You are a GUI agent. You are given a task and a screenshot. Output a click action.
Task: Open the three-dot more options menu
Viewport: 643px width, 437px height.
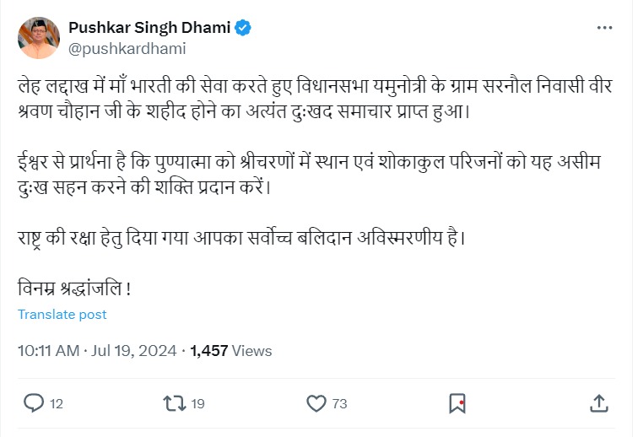[604, 28]
